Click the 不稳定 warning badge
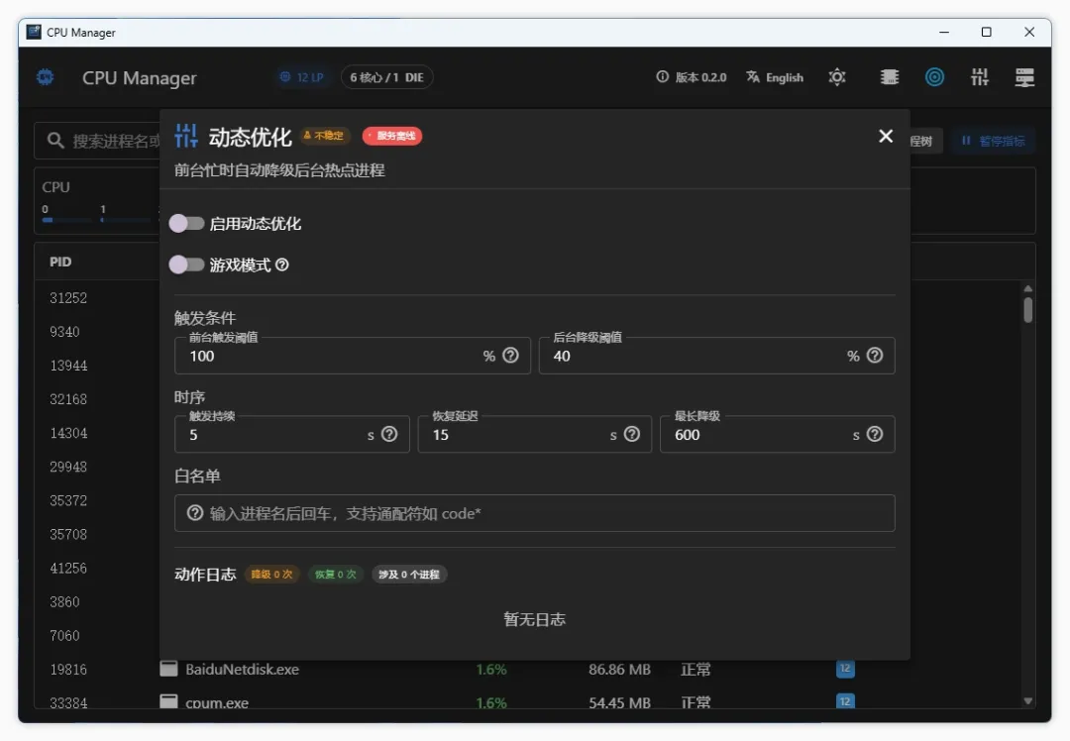 (x=323, y=136)
